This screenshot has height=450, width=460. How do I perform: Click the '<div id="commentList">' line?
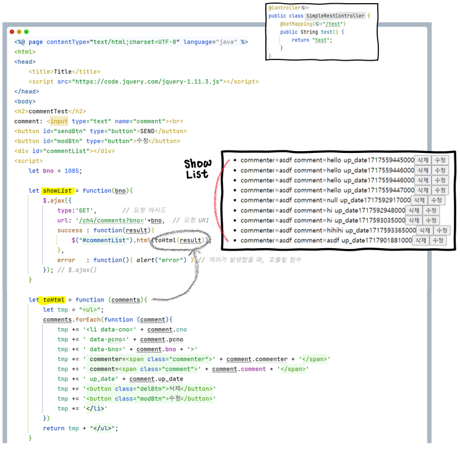[x=64, y=151]
